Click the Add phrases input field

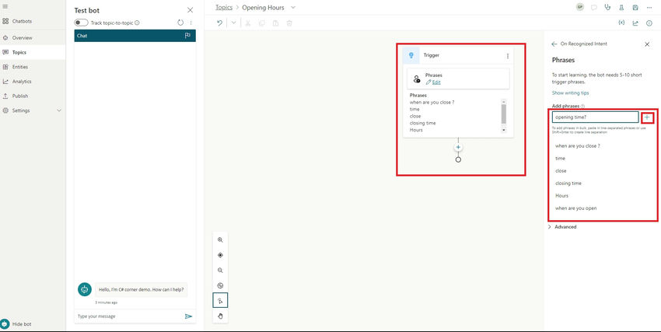pos(595,117)
